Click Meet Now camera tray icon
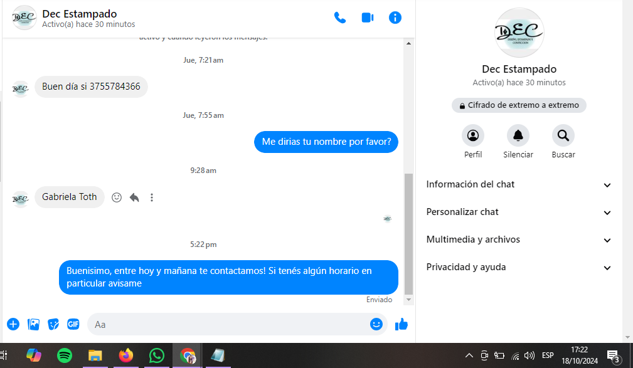The height and width of the screenshot is (368, 633). [x=484, y=355]
